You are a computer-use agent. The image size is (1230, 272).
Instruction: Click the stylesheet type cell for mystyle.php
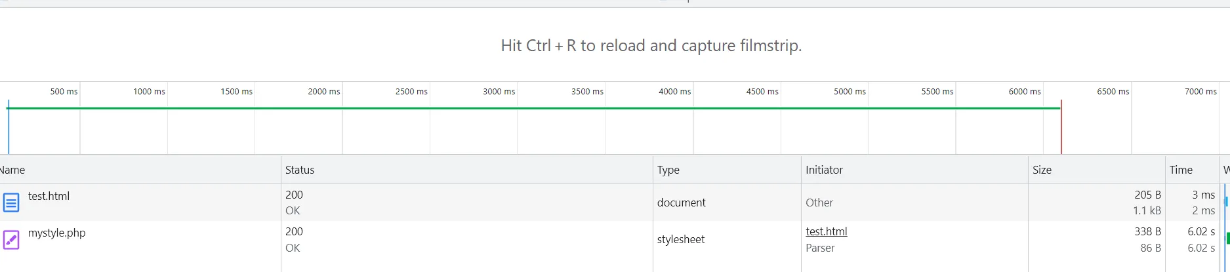pos(681,239)
